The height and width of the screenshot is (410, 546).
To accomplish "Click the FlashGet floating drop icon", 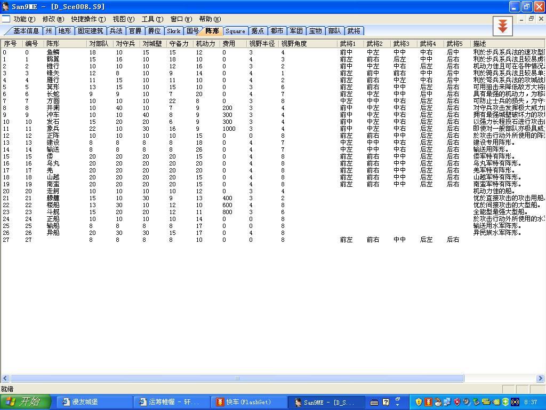I will [x=502, y=26].
